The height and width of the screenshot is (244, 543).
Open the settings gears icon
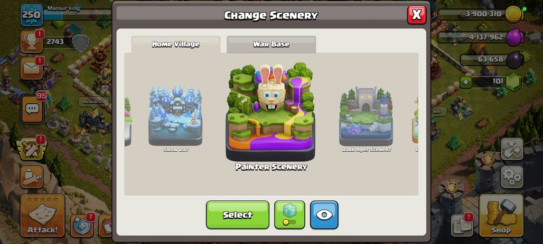[511, 177]
